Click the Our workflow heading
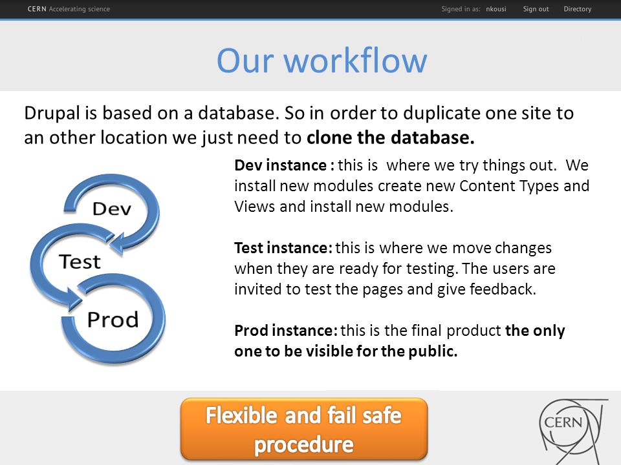The image size is (621, 465). (x=321, y=61)
